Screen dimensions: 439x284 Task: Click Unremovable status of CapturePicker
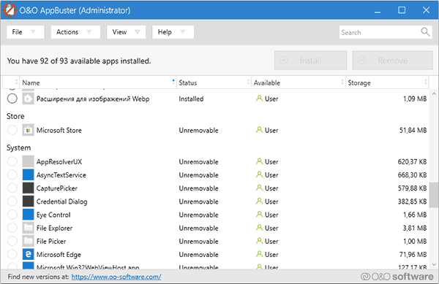pyautogui.click(x=198, y=188)
